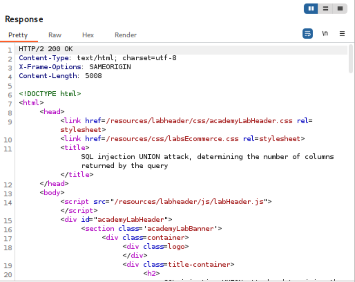Click the Content-Length header value 5008
355x282 pixels.
pyautogui.click(x=93, y=76)
